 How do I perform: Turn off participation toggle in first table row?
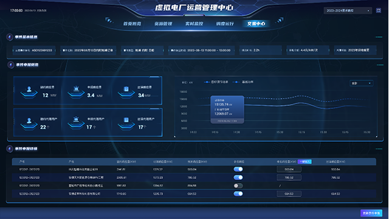pos(238,169)
